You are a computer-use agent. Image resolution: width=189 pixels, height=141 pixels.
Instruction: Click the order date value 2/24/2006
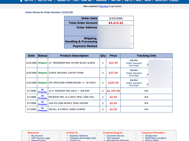(x=116, y=18)
